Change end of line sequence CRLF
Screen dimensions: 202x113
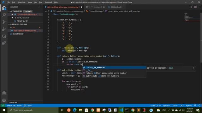[x=182, y=105]
